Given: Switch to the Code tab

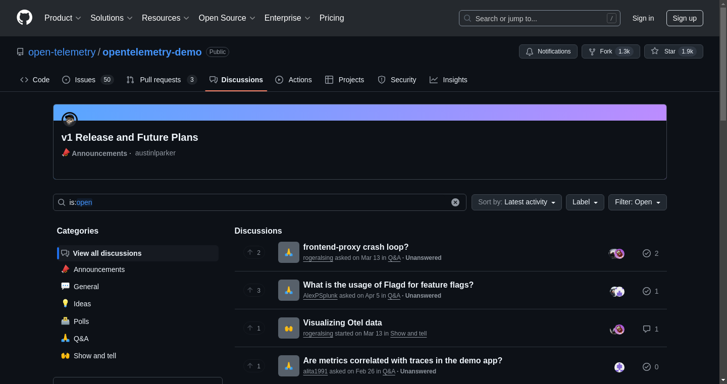Looking at the screenshot, I should (x=35, y=80).
